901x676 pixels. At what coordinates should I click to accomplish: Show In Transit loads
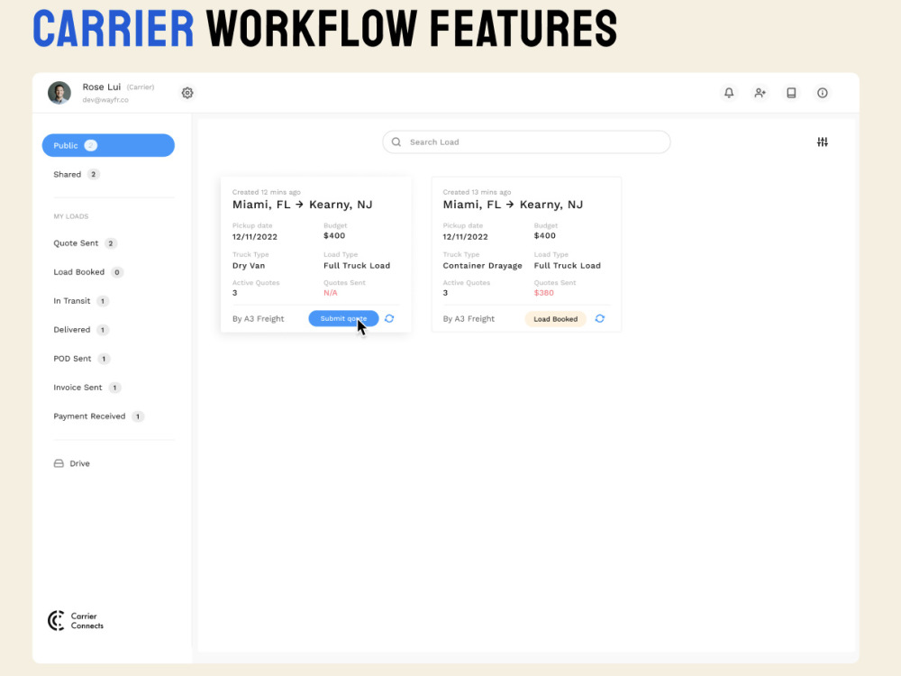click(80, 301)
